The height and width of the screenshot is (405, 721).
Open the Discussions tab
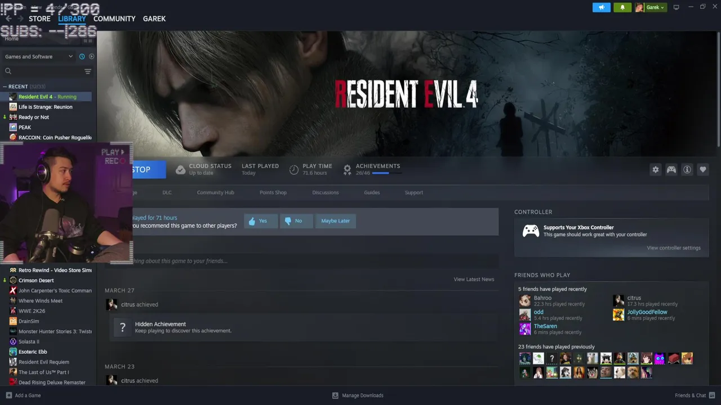tap(326, 192)
